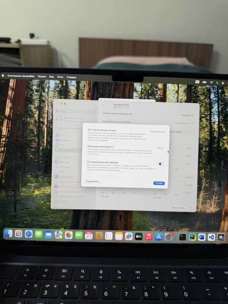The width and height of the screenshot is (228, 304).
Task: Open the Вид menu
Action: [x=51, y=76]
